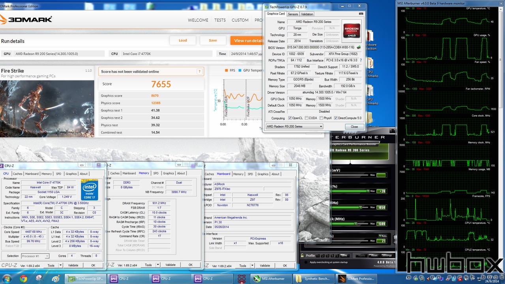505x284 pixels.
Task: Switch to the third CPU-Z taskbar button
Action: tap(212, 278)
